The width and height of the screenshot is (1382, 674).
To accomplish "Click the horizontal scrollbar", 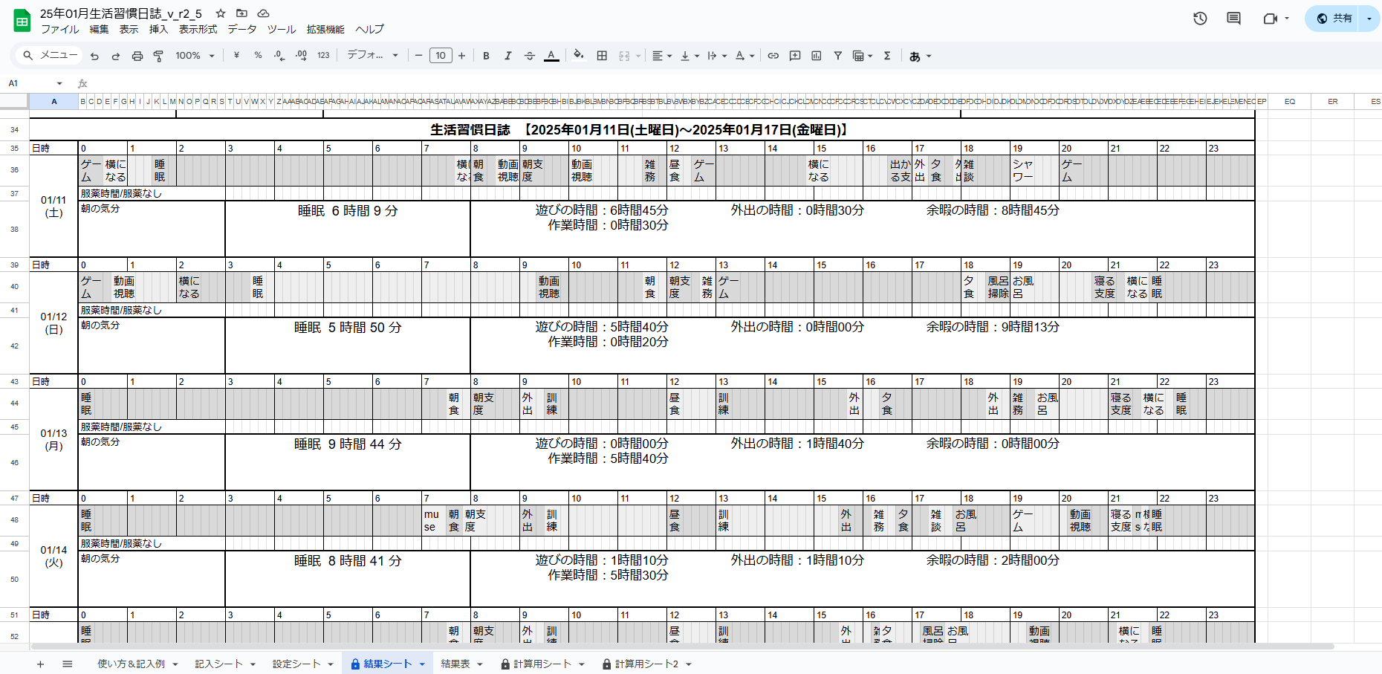I will [682, 647].
